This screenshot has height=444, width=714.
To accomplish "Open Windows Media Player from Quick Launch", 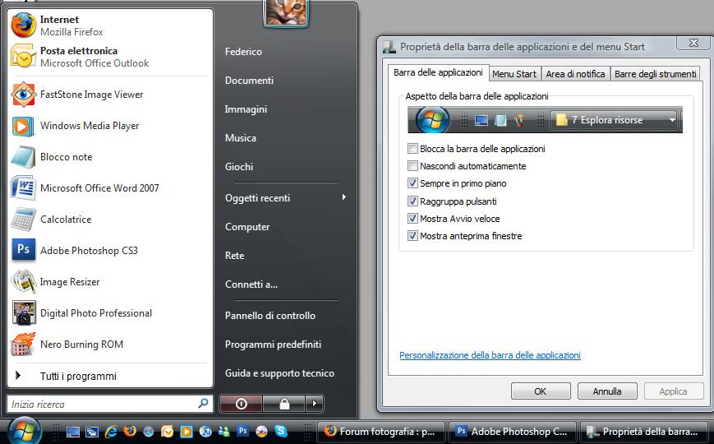I will click(x=186, y=432).
